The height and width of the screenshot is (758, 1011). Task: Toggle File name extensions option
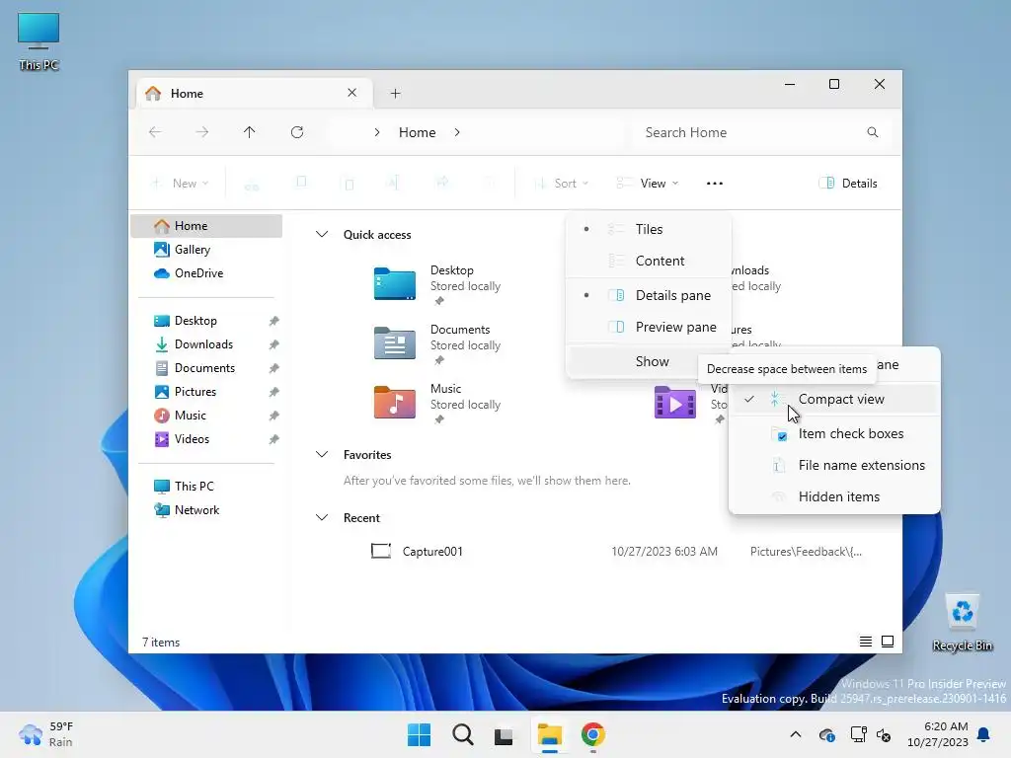tap(834, 466)
